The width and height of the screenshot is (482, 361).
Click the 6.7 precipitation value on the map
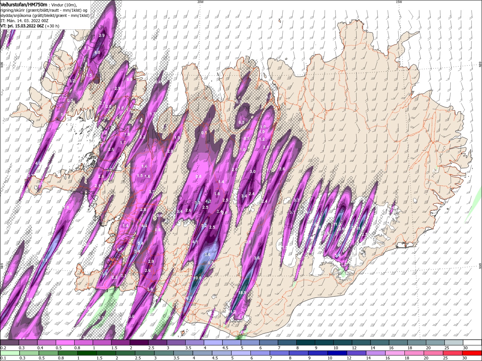point(189,298)
